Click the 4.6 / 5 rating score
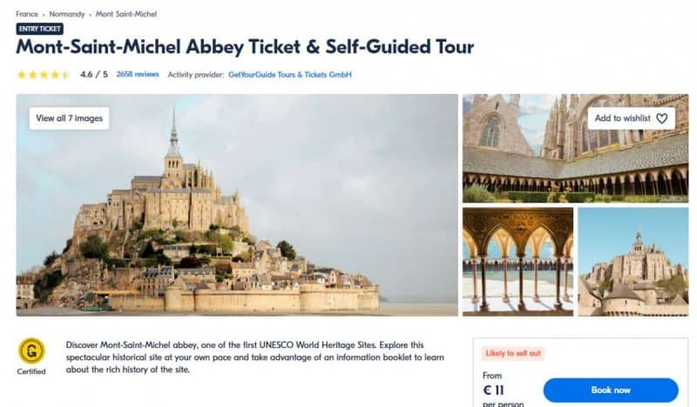 pos(94,75)
